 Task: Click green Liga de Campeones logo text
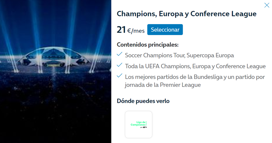click(138, 123)
